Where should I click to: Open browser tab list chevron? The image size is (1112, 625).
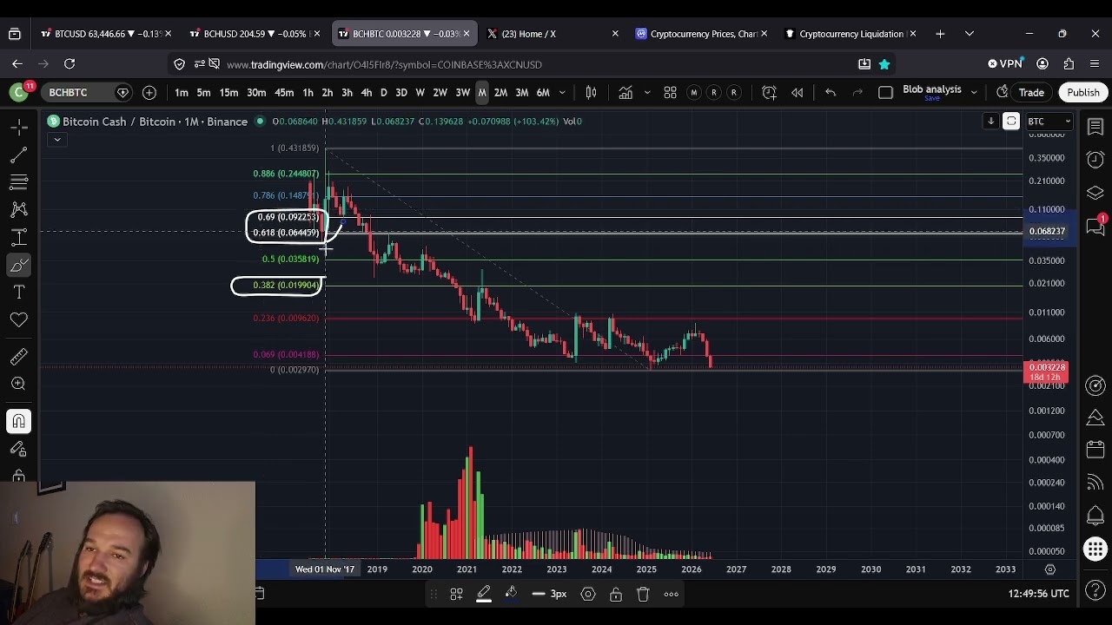pyautogui.click(x=969, y=34)
